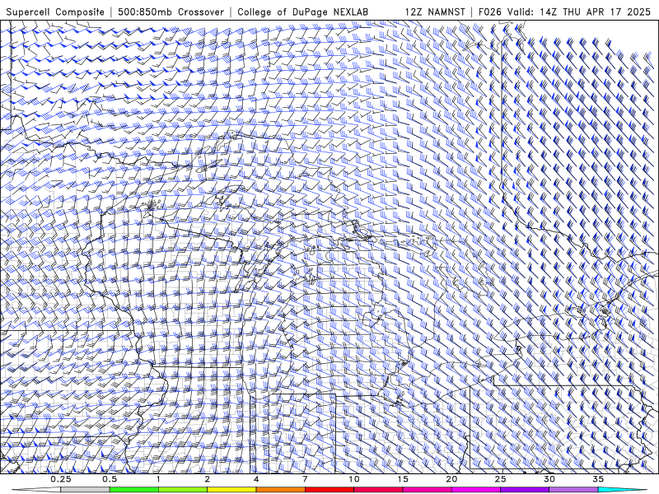Click the '35' legend value

pos(598,479)
